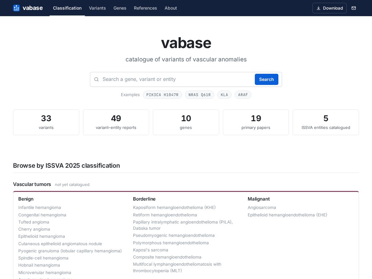The image size is (372, 279).
Task: Click Microvenular hemangioma entry
Action: pyautogui.click(x=45, y=272)
